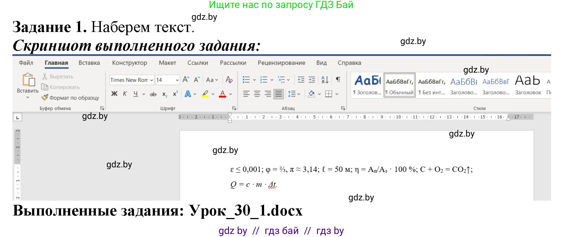Image resolution: width=563 pixels, height=237 pixels.
Task: Click the superscript x² icon
Action: (175, 94)
